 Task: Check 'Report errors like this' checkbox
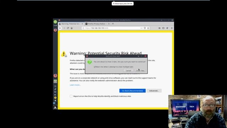click(71, 96)
